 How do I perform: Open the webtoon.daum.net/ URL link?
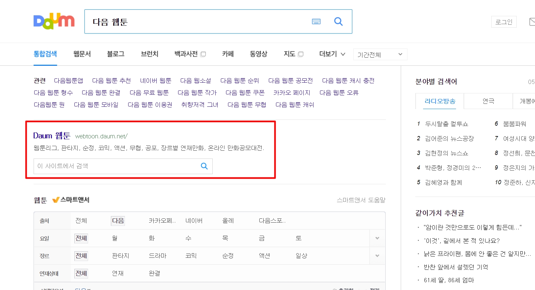tap(101, 136)
